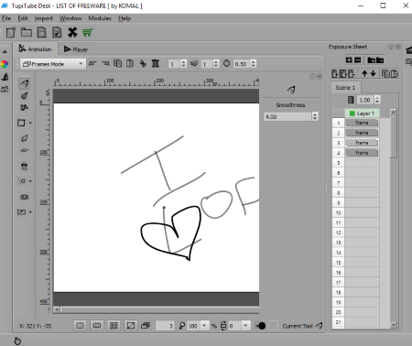The image size is (412, 346).
Task: Expand the zoom 100 percent dropdown
Action: tap(204, 326)
